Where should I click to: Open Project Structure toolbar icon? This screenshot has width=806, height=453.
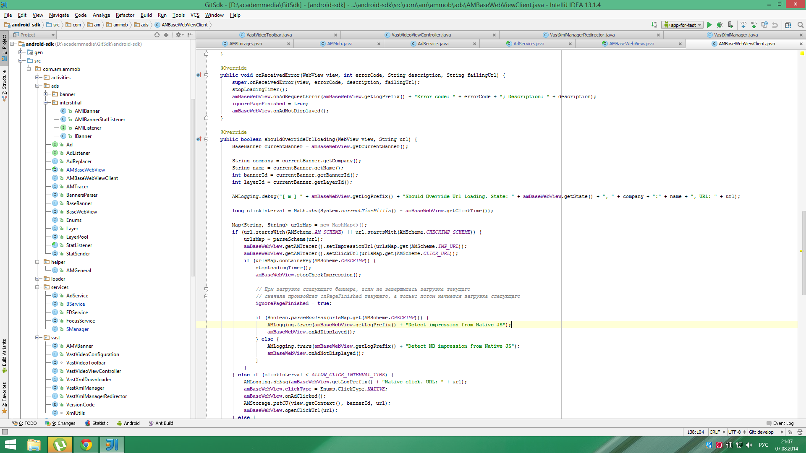pyautogui.click(x=788, y=25)
